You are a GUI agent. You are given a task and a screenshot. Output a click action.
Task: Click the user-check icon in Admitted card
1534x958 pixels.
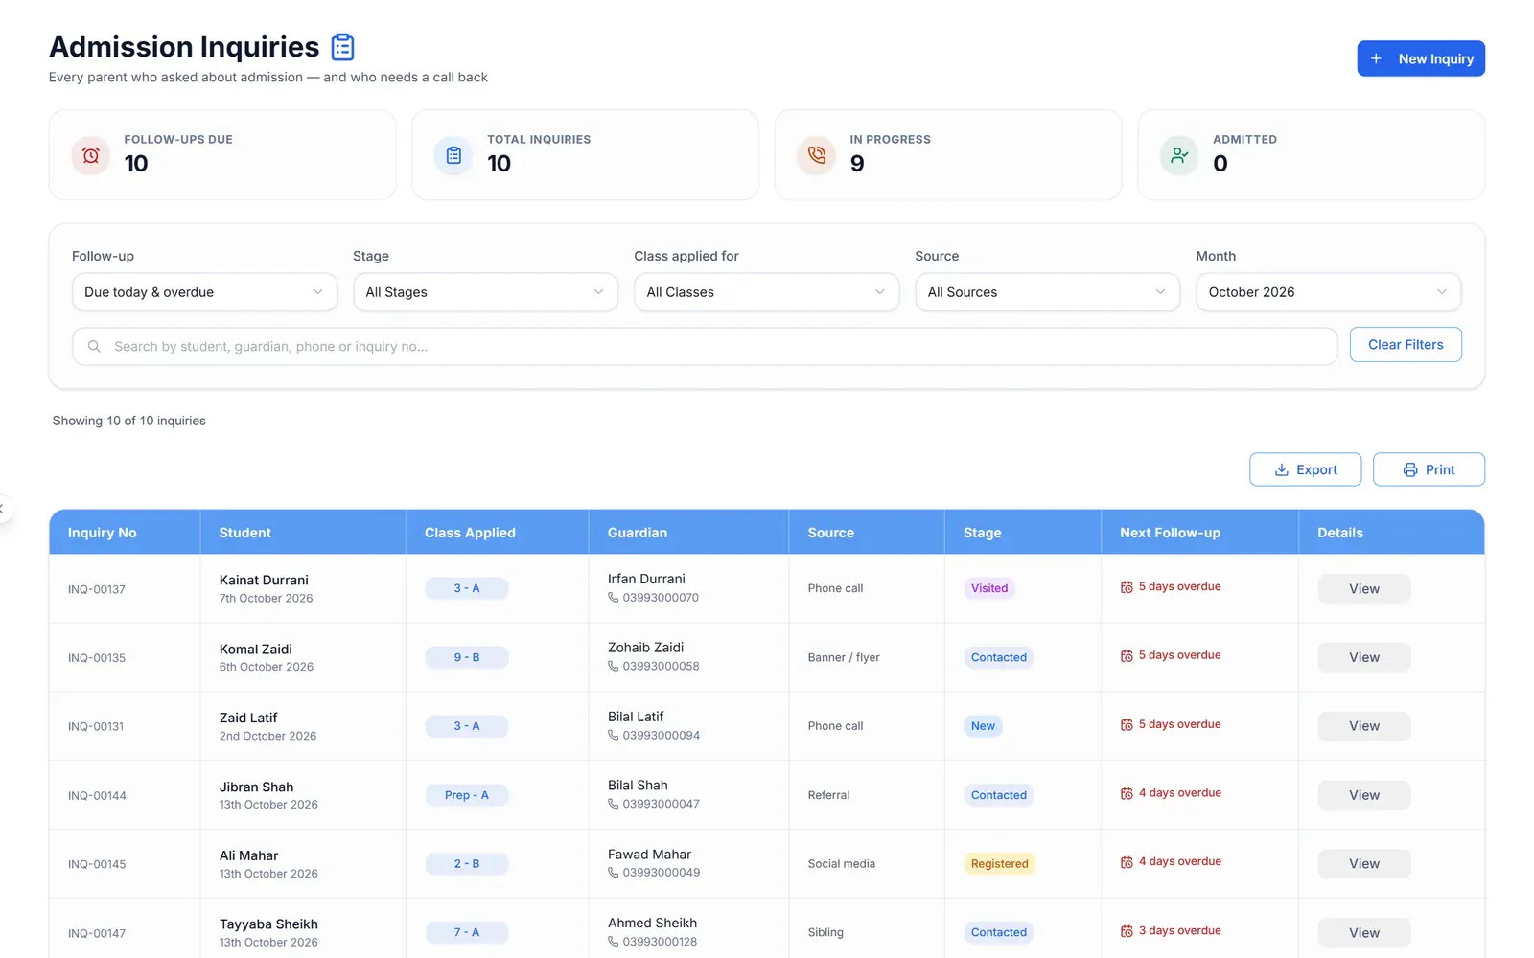click(x=1179, y=155)
